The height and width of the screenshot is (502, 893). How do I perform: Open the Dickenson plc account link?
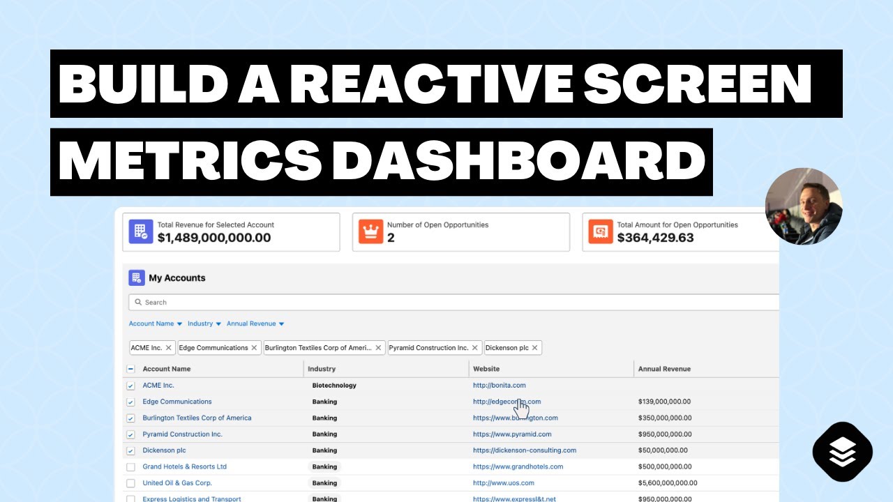pos(164,450)
